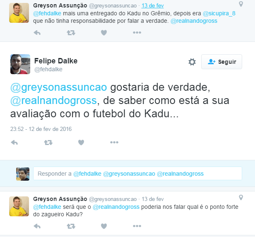
Task: Retweet the top Greyson Assunção tweet
Action: [71, 33]
